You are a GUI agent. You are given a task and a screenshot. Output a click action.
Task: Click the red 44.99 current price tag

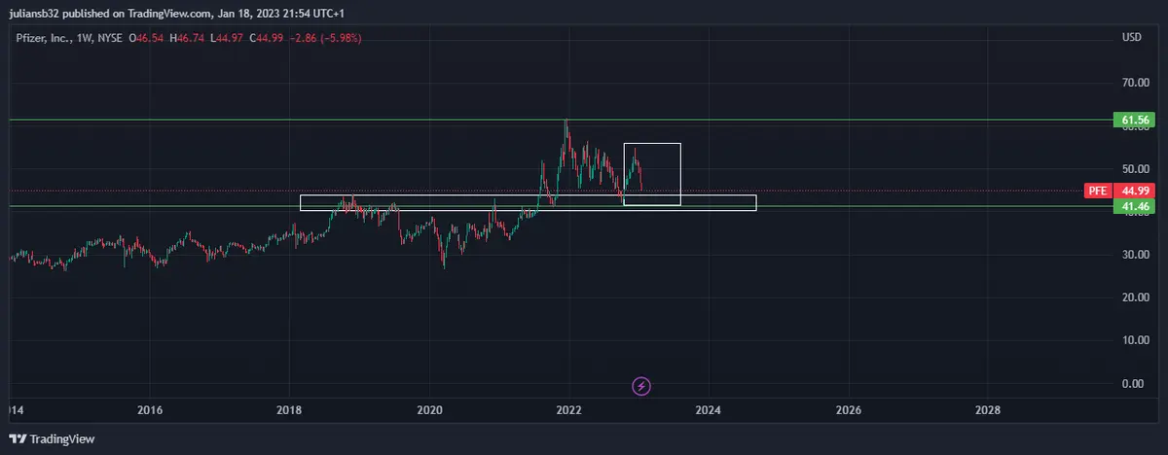click(x=1133, y=191)
